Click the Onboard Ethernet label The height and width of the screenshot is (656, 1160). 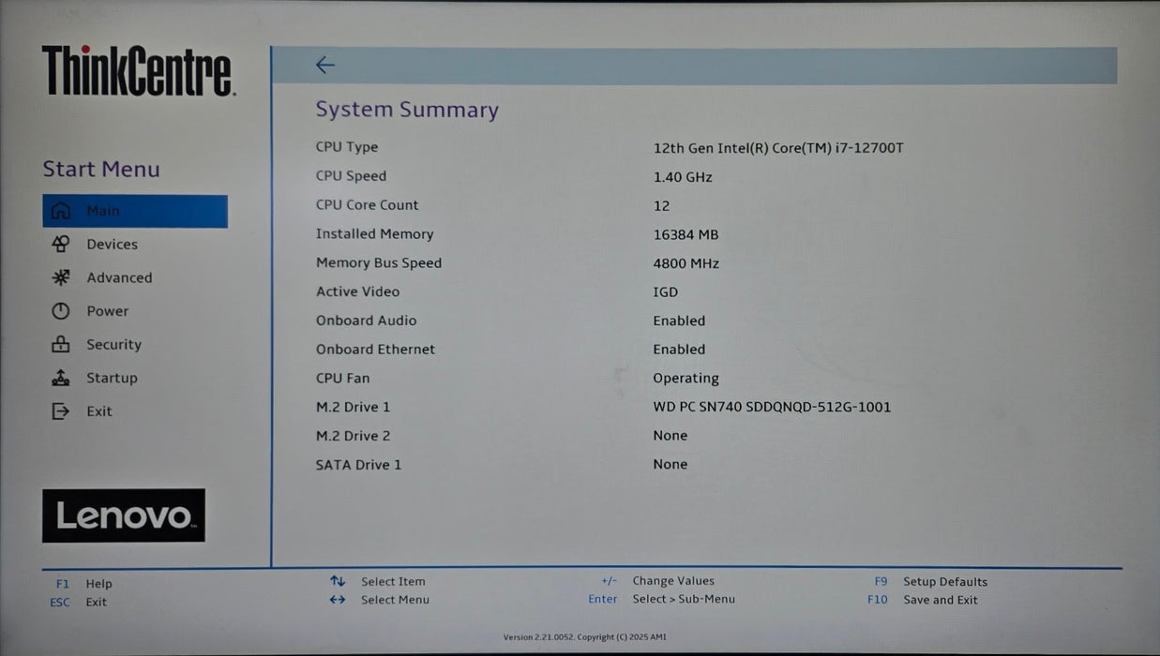(375, 350)
